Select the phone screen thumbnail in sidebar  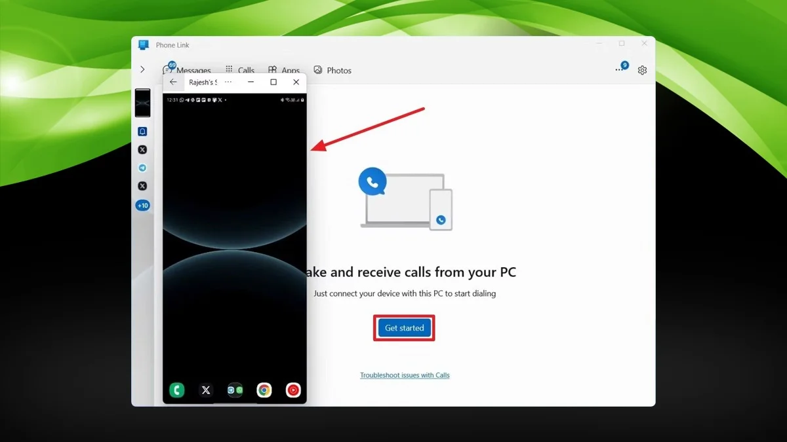pyautogui.click(x=142, y=103)
